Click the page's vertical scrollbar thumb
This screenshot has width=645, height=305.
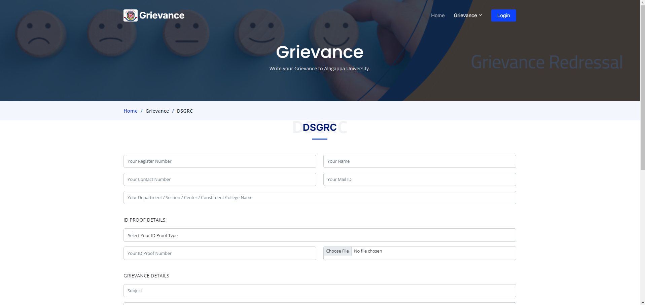(643, 87)
